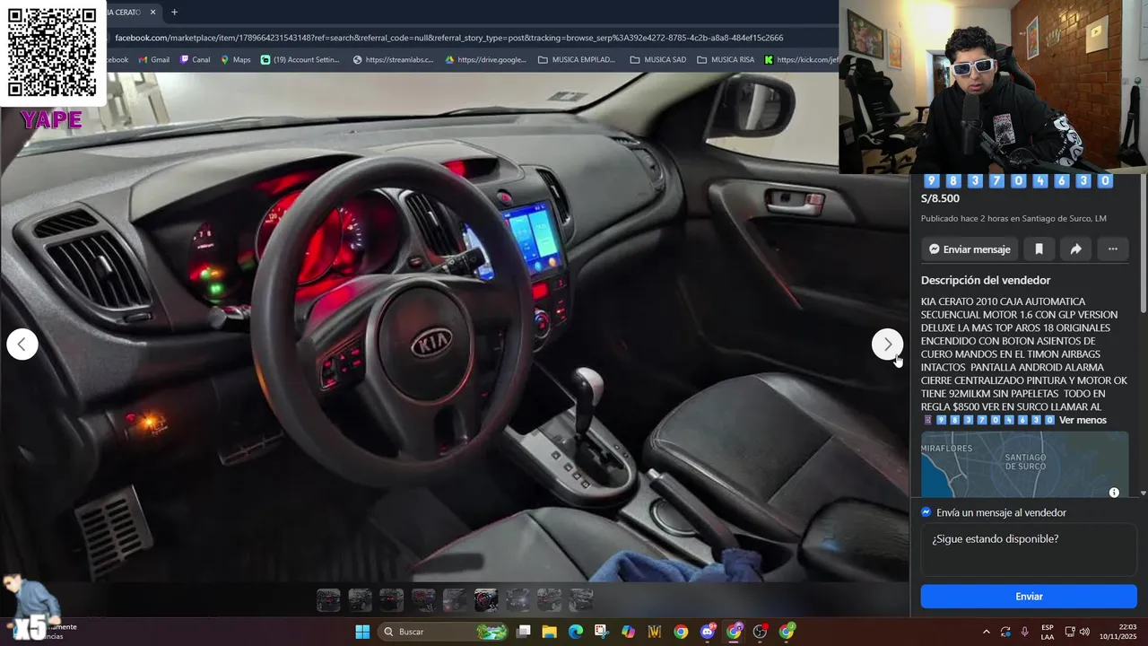Viewport: 1148px width, 646px height.
Task: Open the three-dot more options menu
Action: tap(1112, 249)
